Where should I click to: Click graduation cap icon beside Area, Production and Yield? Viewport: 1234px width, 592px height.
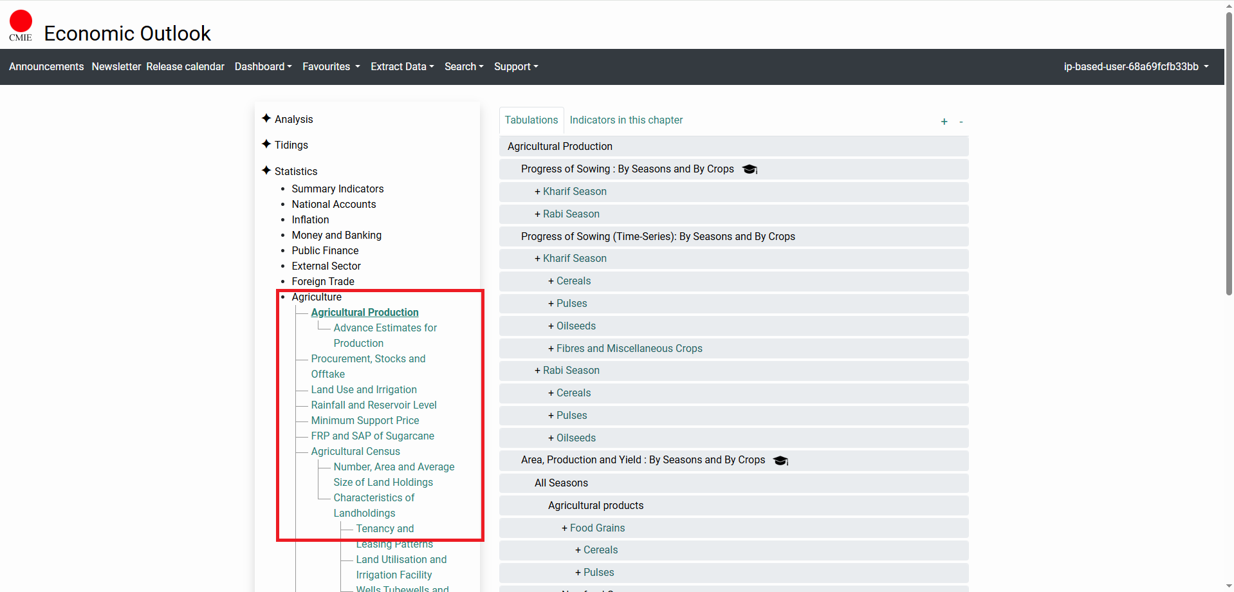[780, 461]
